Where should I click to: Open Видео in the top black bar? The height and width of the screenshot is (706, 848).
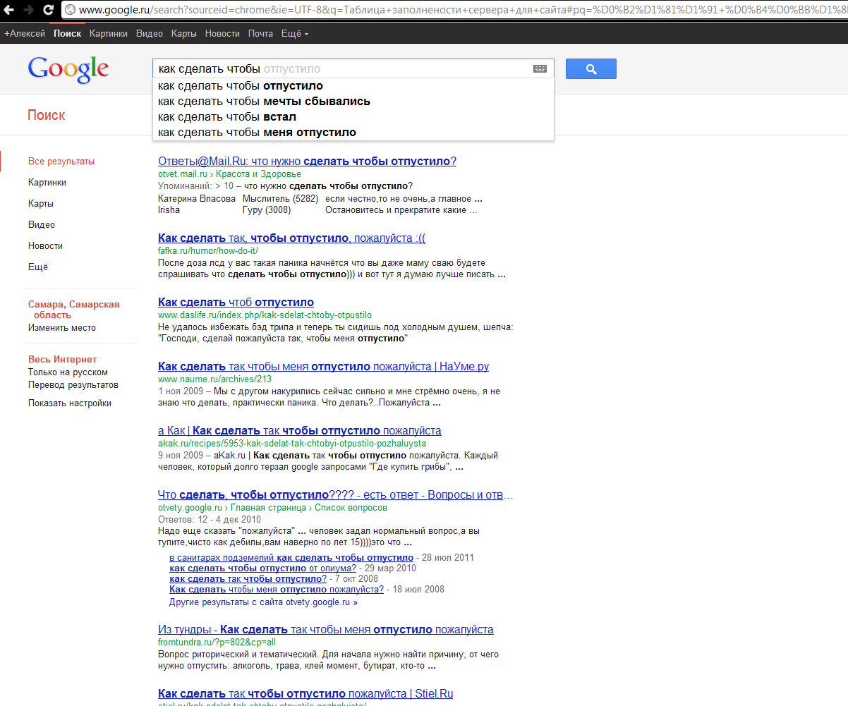pos(150,34)
